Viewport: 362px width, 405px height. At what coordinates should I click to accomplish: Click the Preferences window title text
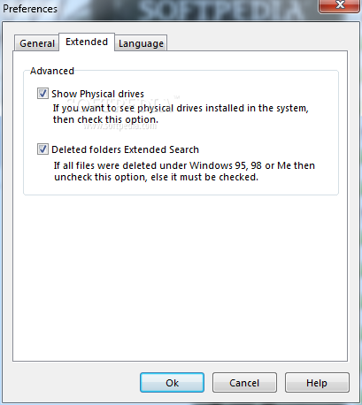pos(30,9)
